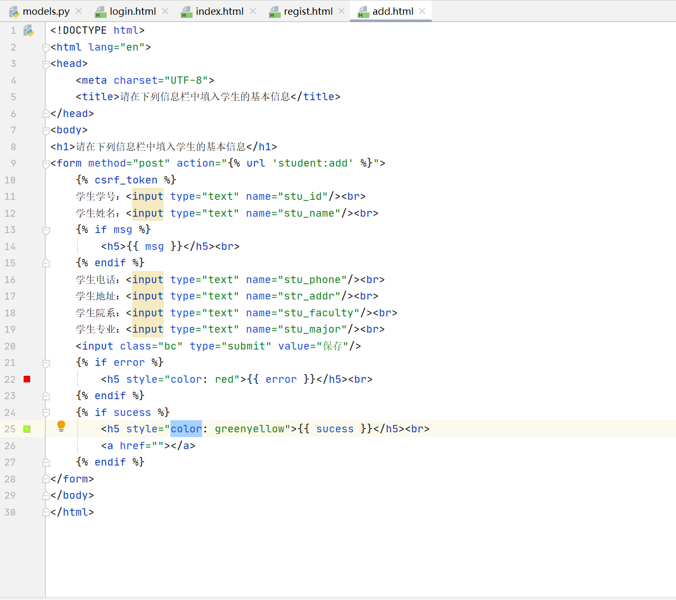Click 'msg' variable on line 14

(155, 247)
